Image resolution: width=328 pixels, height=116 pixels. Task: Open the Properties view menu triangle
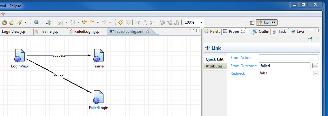(x=317, y=38)
